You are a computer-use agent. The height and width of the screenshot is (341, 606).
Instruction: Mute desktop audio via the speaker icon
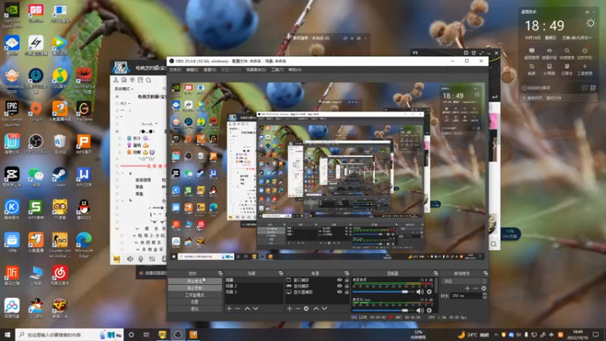tap(420, 292)
